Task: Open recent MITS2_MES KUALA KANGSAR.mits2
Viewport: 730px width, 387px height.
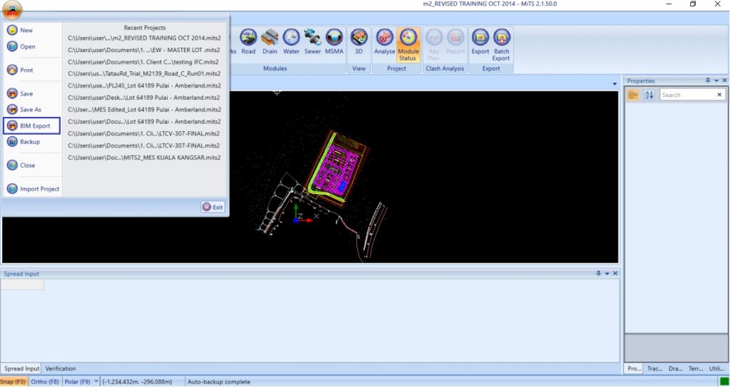Action: (144, 158)
